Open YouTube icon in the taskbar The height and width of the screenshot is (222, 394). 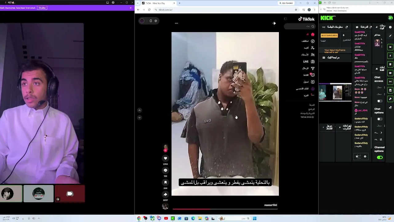166,219
